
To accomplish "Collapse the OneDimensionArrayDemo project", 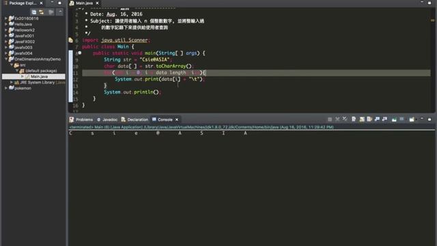I will 6,59.
